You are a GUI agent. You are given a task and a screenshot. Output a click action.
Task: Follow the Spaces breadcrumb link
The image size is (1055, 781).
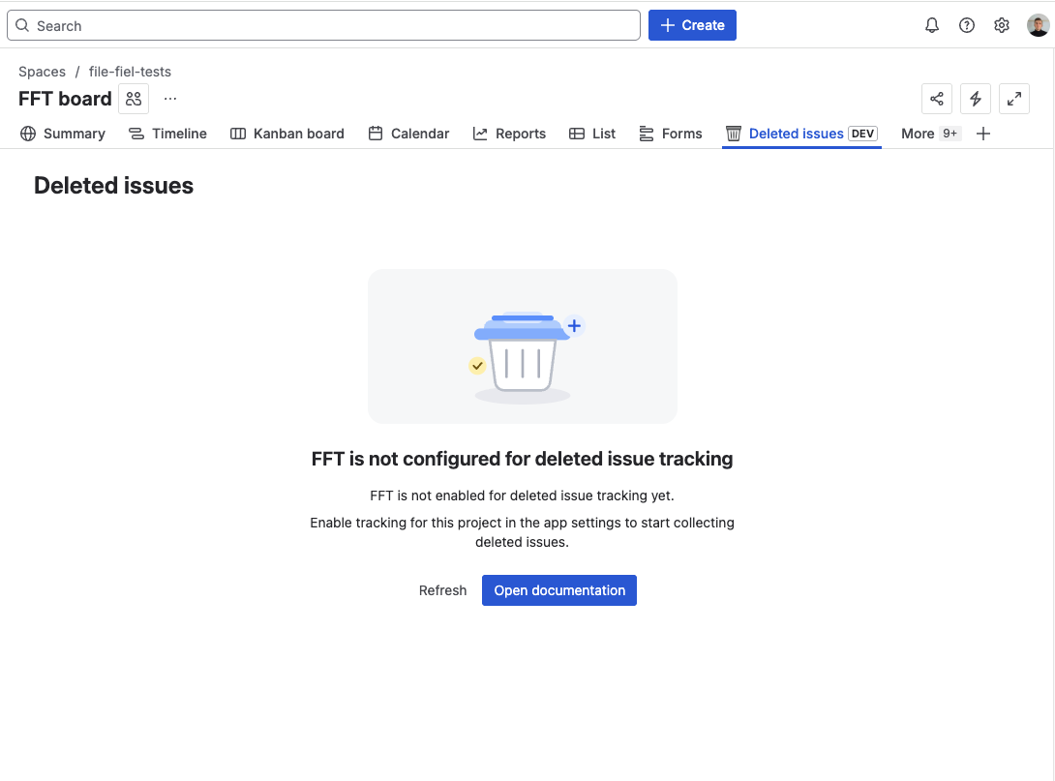tap(42, 72)
